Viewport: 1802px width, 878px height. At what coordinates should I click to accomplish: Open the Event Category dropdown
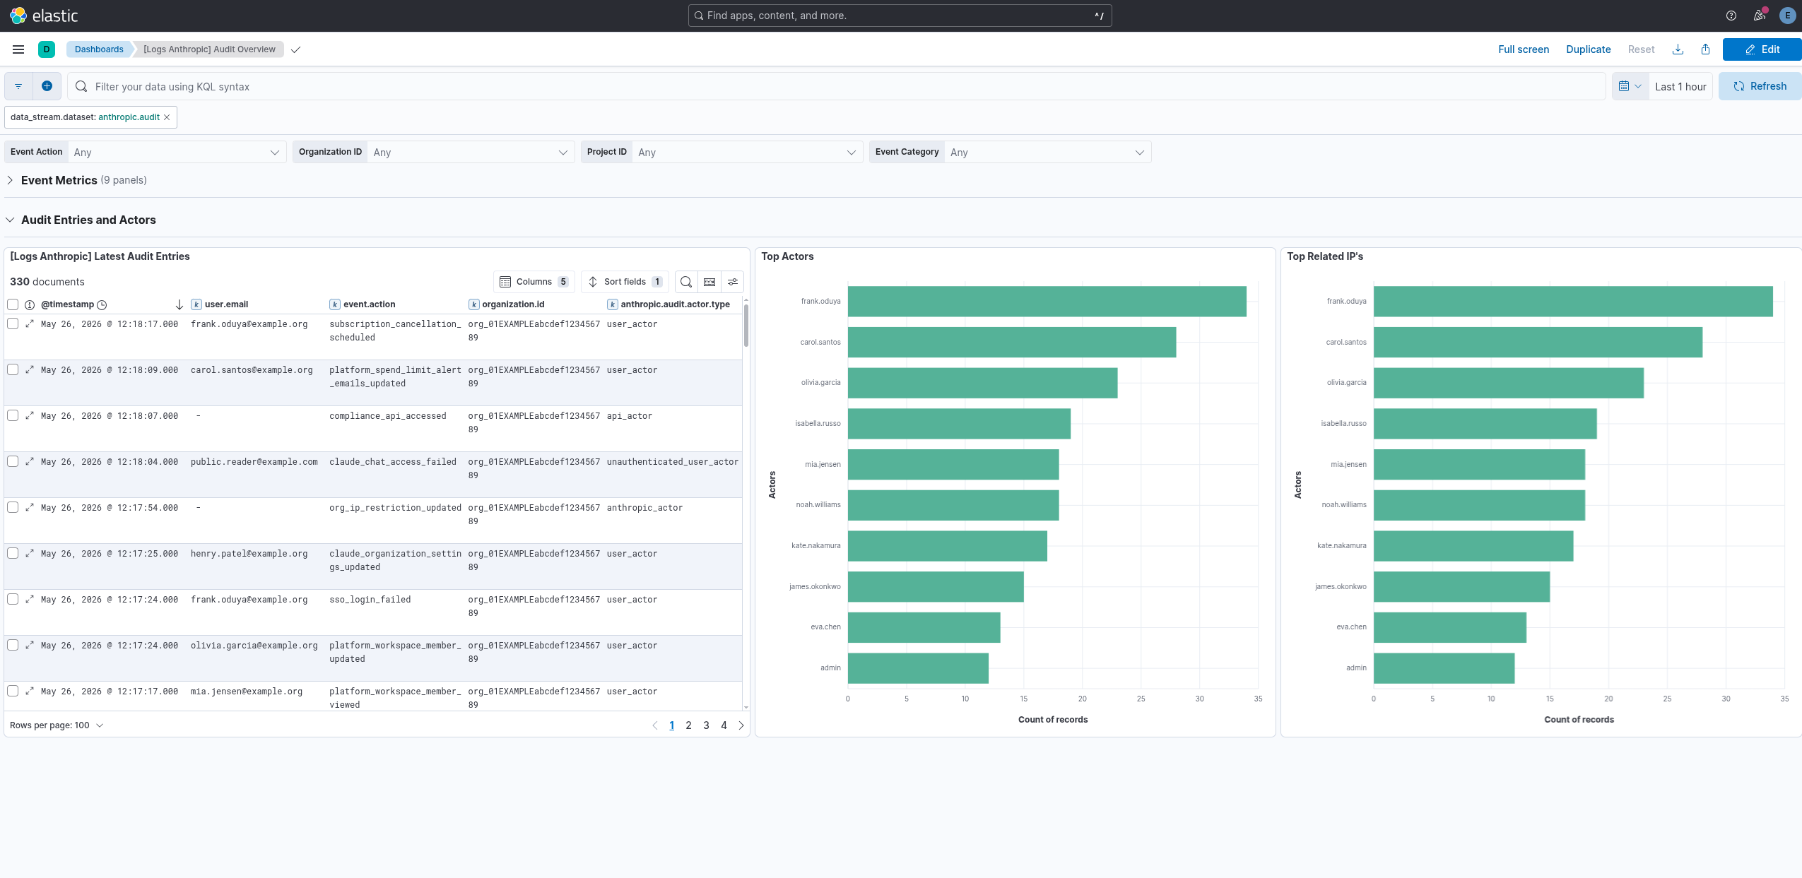(1047, 152)
